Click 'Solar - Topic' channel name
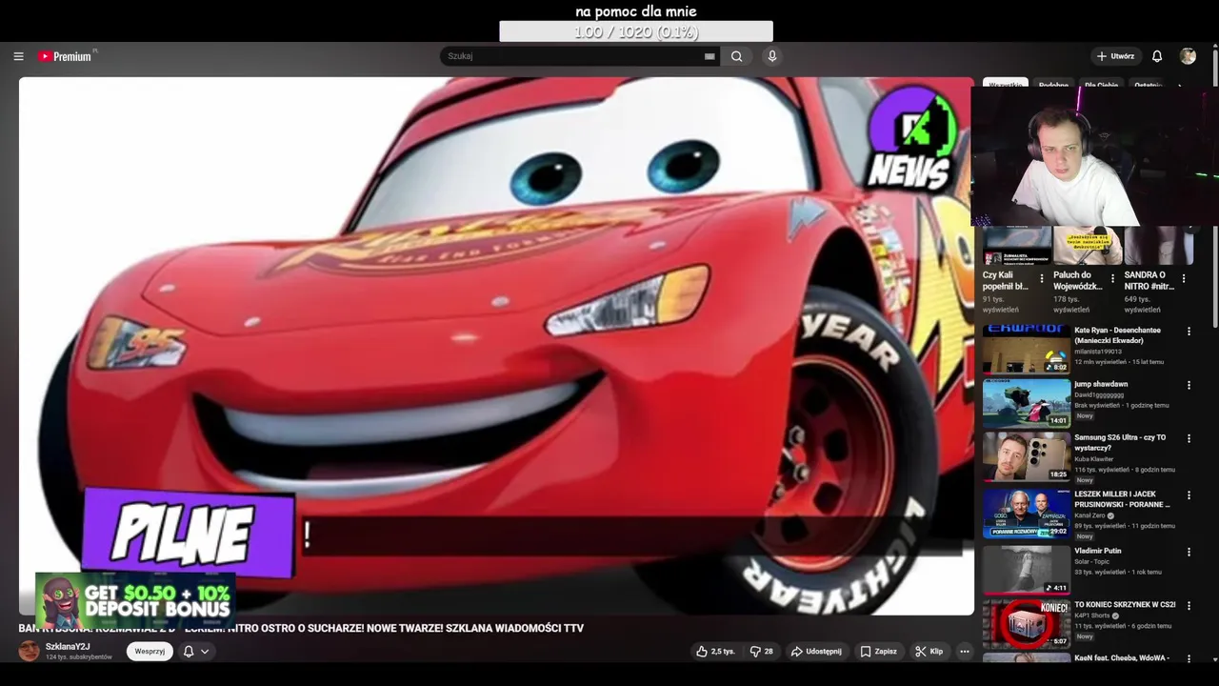Image resolution: width=1219 pixels, height=686 pixels. pyautogui.click(x=1092, y=561)
